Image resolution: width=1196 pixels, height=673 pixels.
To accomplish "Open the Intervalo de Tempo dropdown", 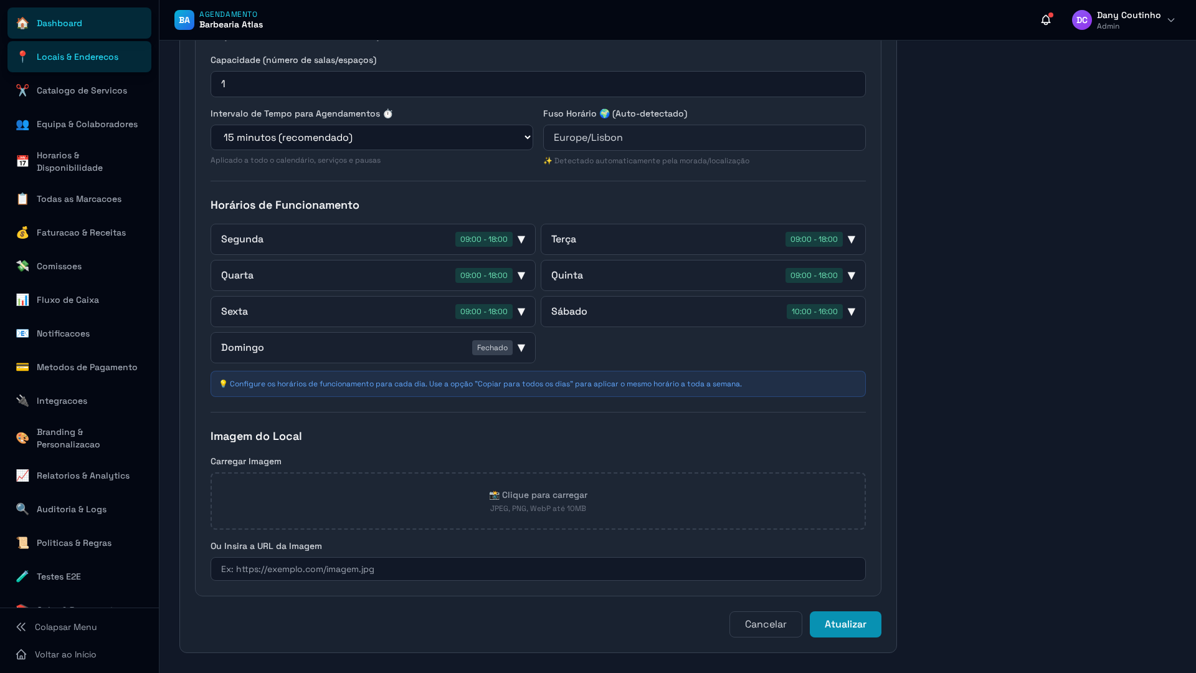I will click(x=371, y=137).
